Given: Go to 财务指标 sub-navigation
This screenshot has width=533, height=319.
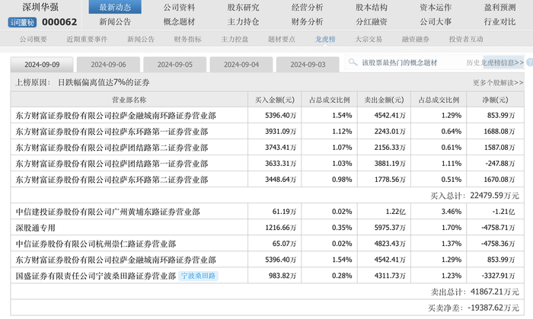Looking at the screenshot, I should (187, 40).
